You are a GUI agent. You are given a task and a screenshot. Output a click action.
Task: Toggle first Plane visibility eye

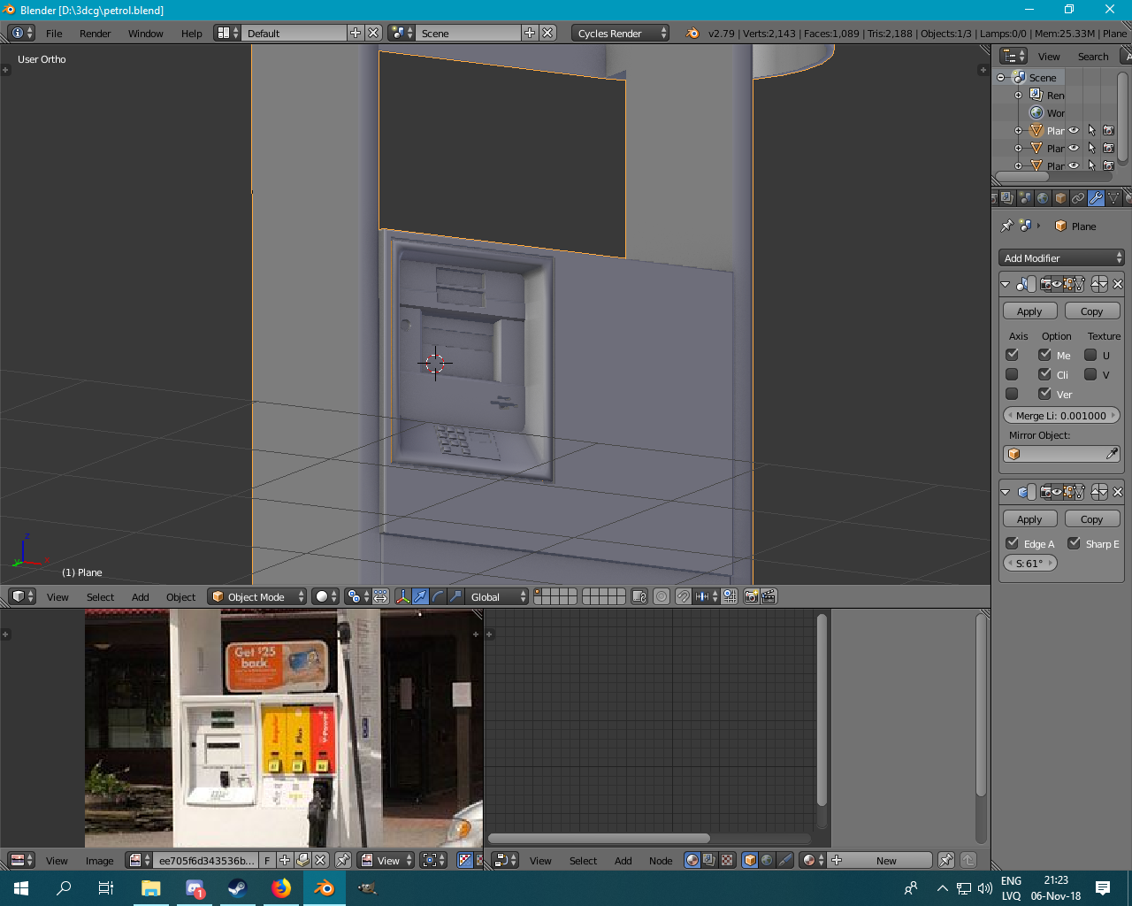click(x=1074, y=130)
